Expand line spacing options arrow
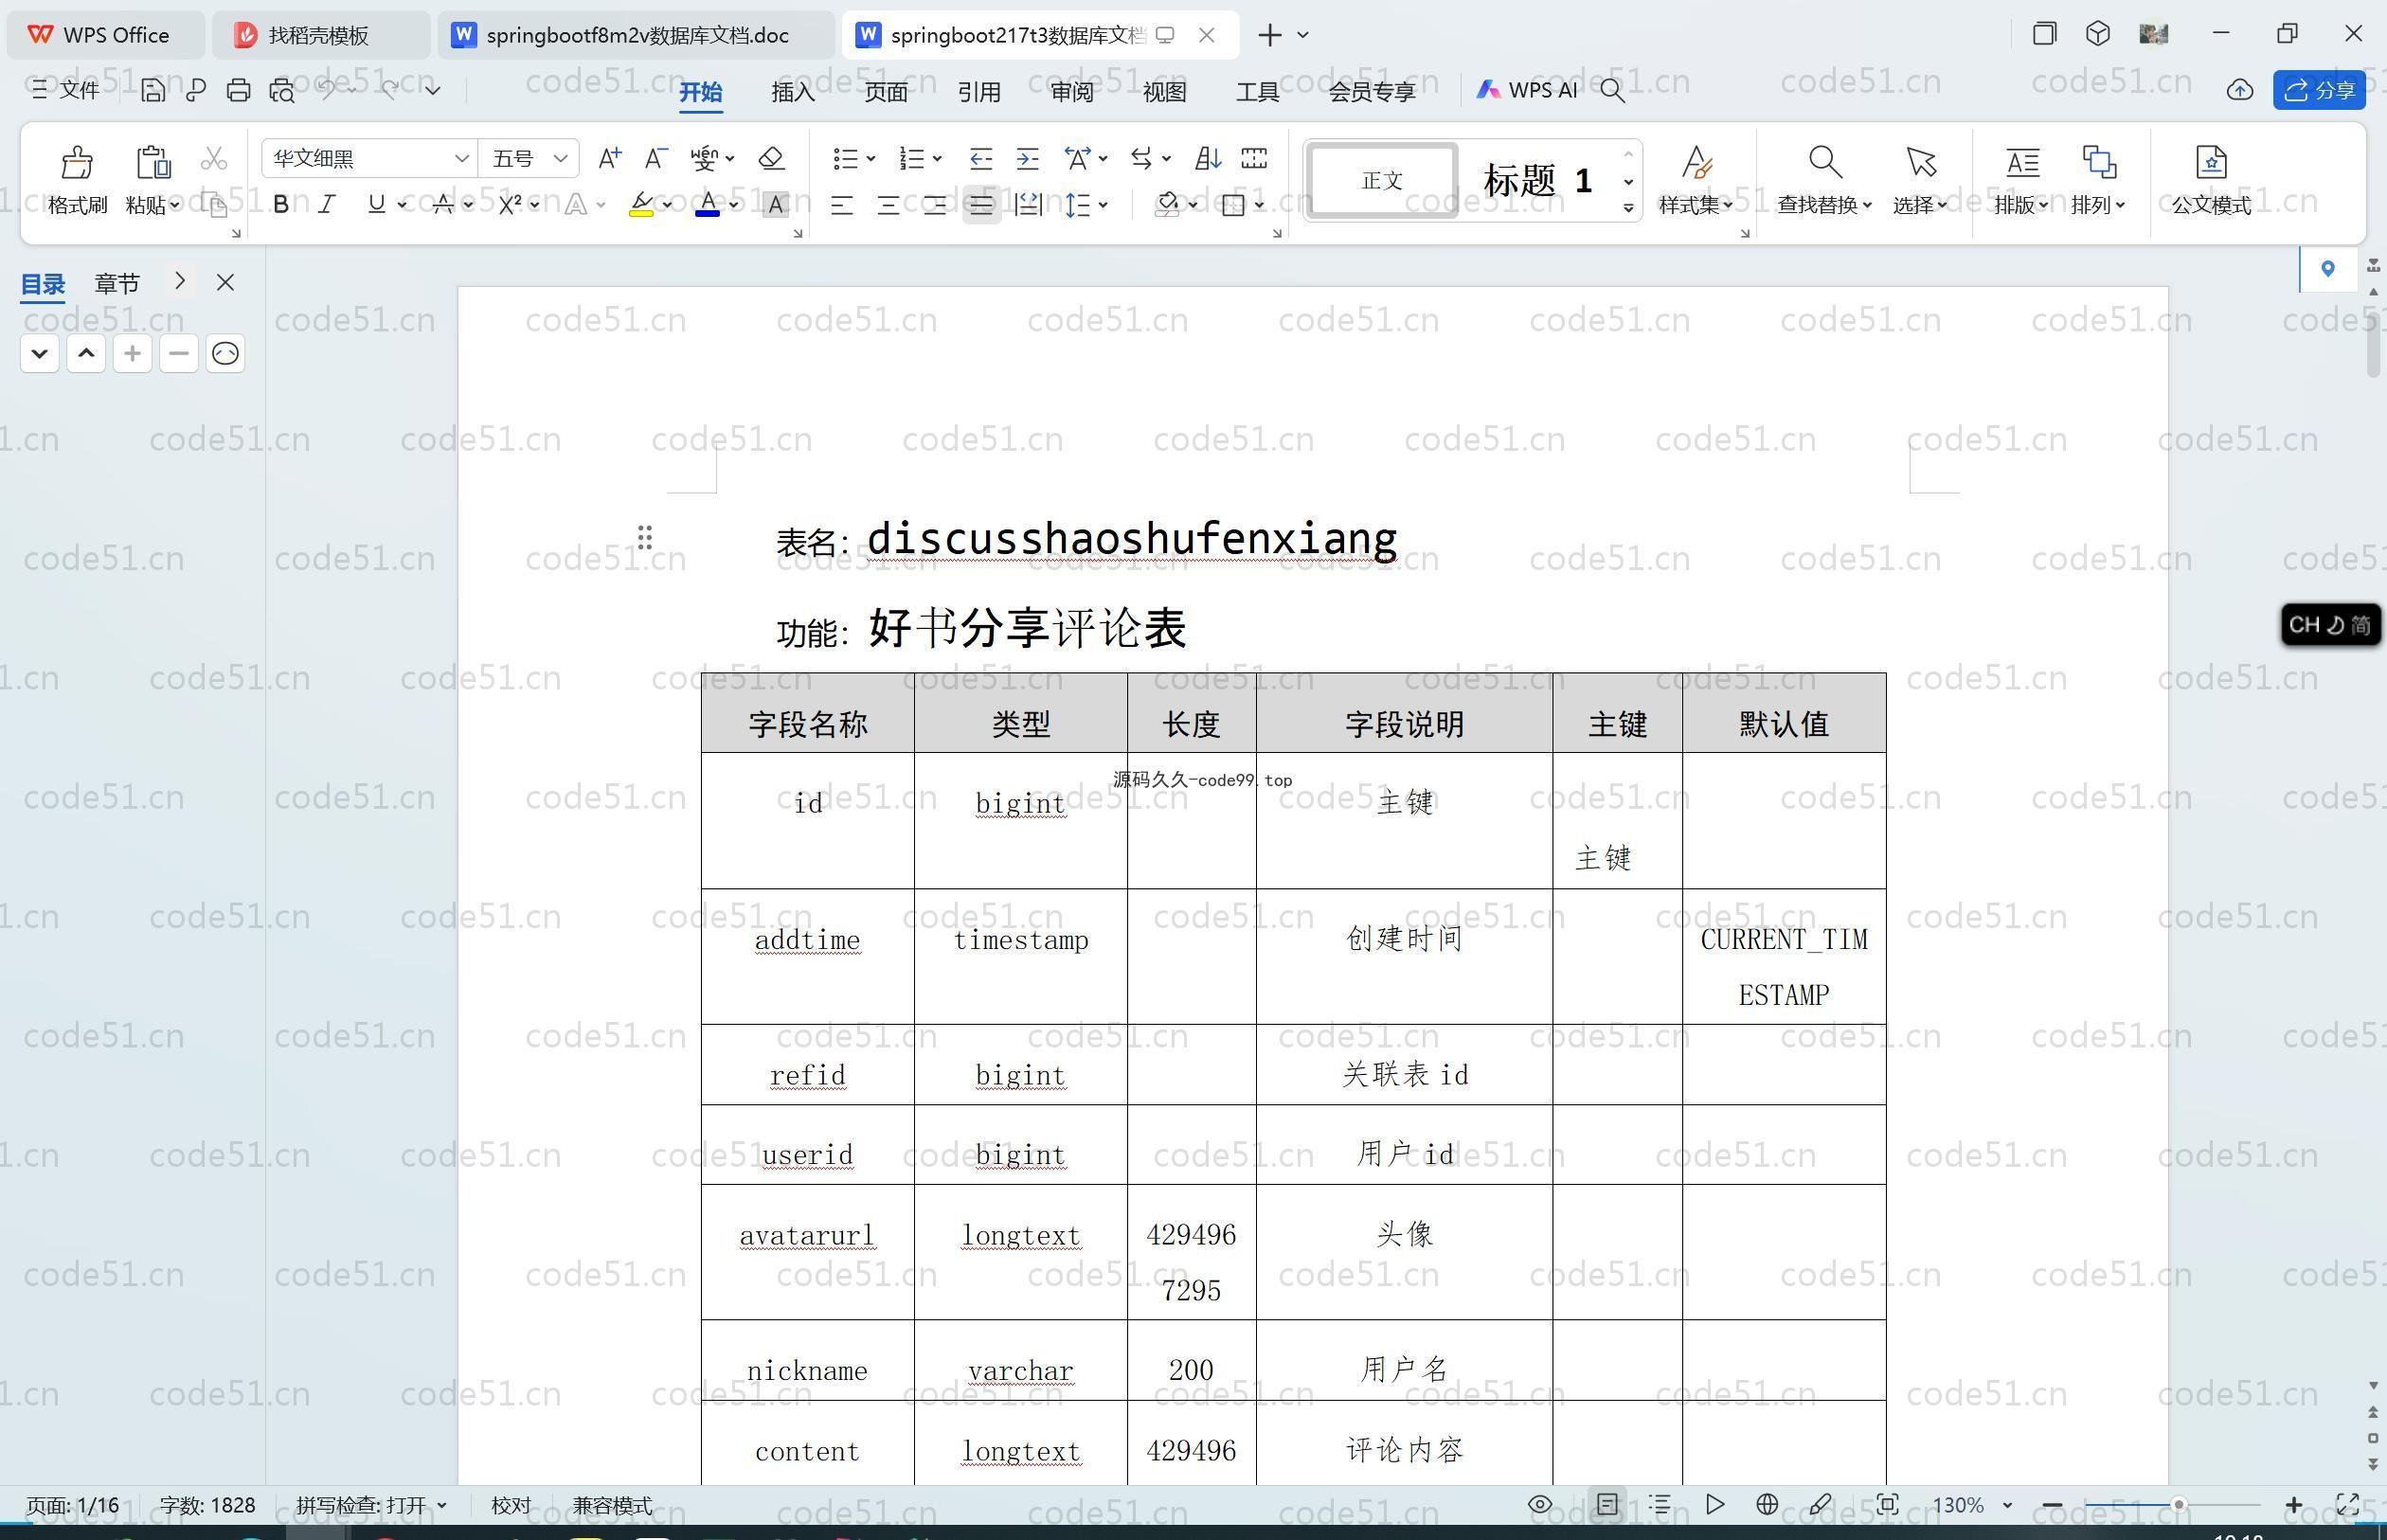Screen dimensions: 2387x1540 1103,205
